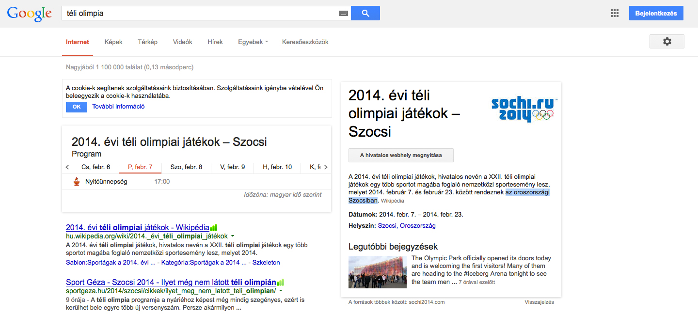Select the P, febr. 7 date tab
Image resolution: width=698 pixels, height=315 pixels.
[140, 167]
